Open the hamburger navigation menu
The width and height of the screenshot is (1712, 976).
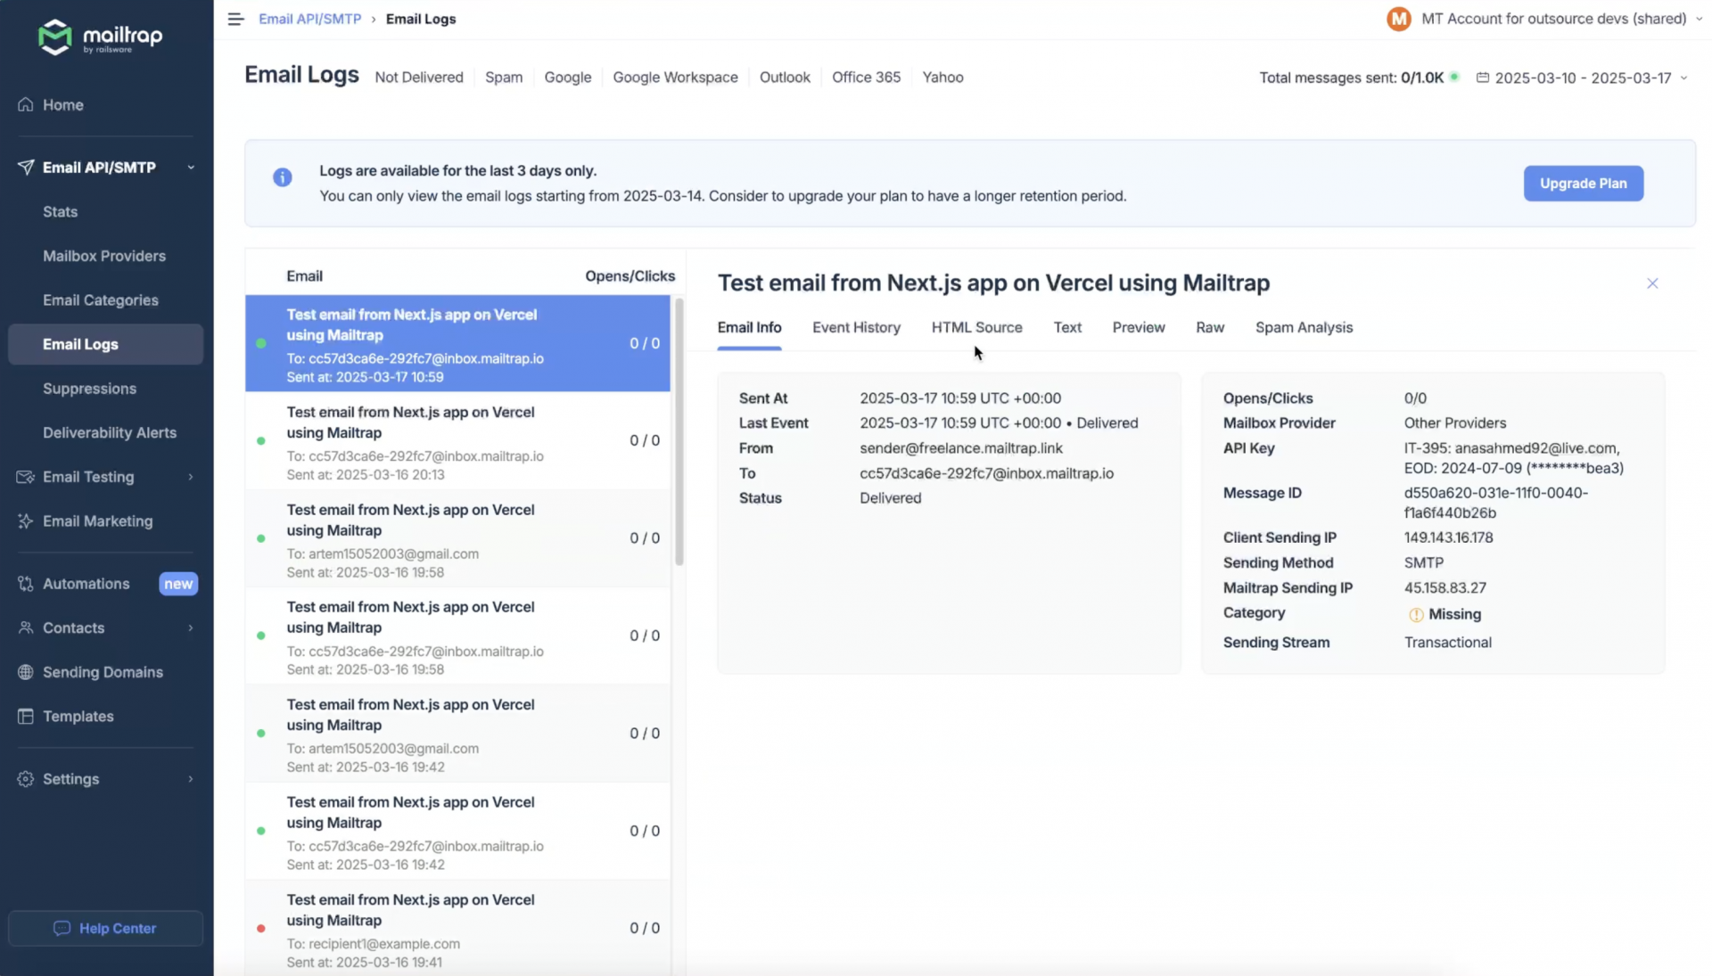click(235, 19)
